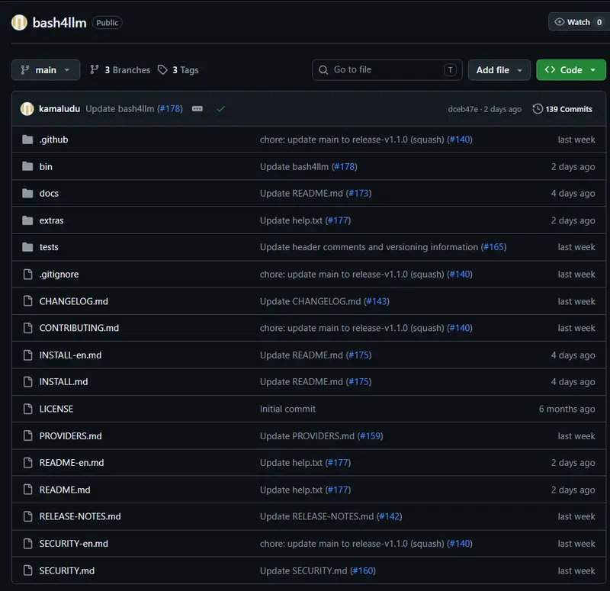
Task: Open the dceb47e commit hash
Action: point(463,109)
